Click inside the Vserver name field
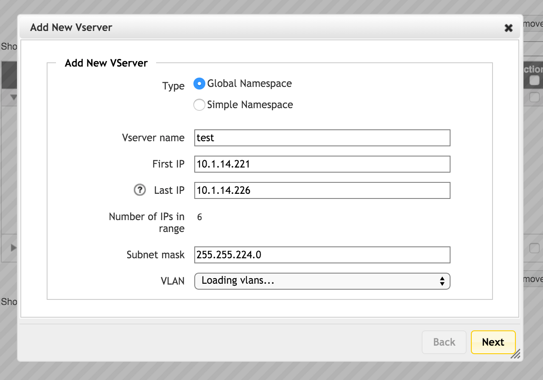Viewport: 543px width, 380px height. click(x=322, y=137)
